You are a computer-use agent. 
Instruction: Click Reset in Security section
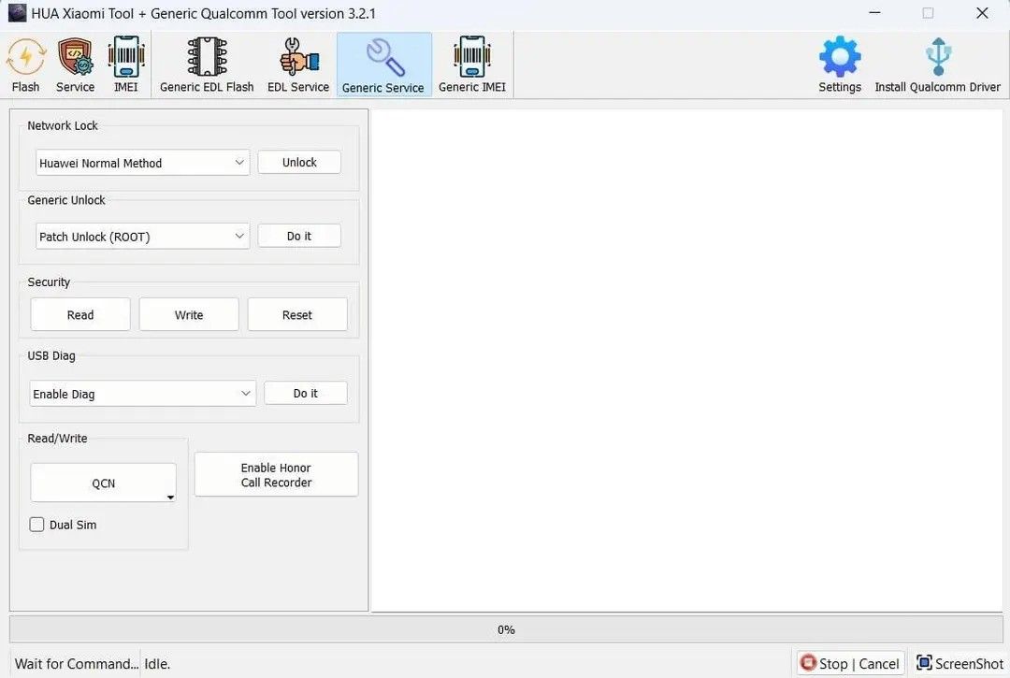click(297, 314)
